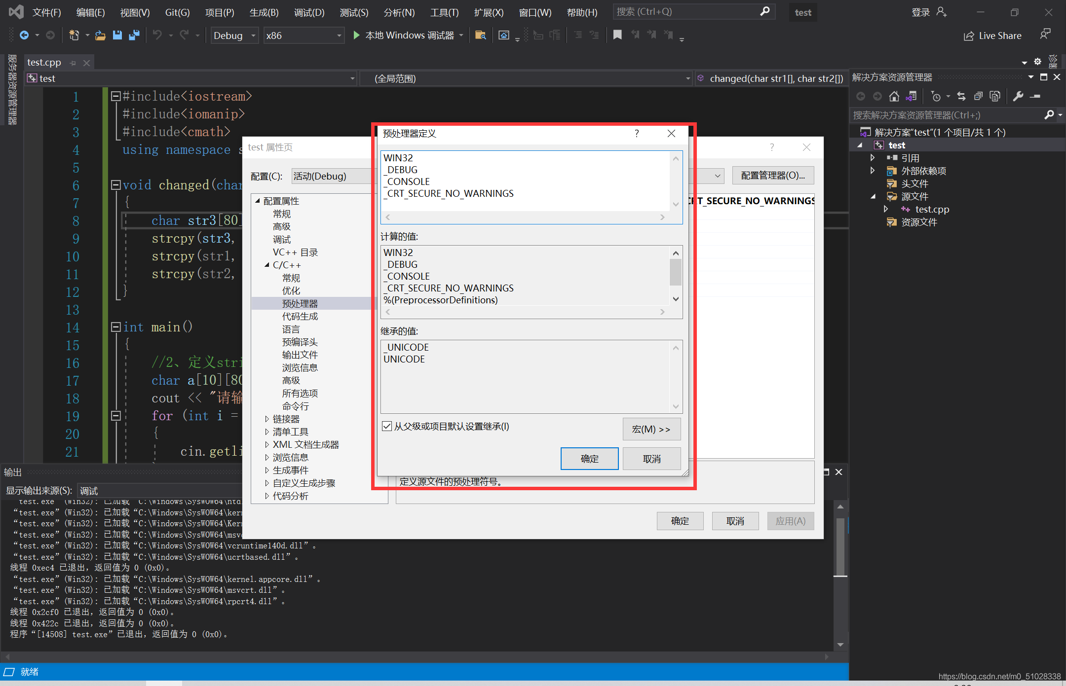Open the 编辑(E) menu

pyautogui.click(x=90, y=12)
